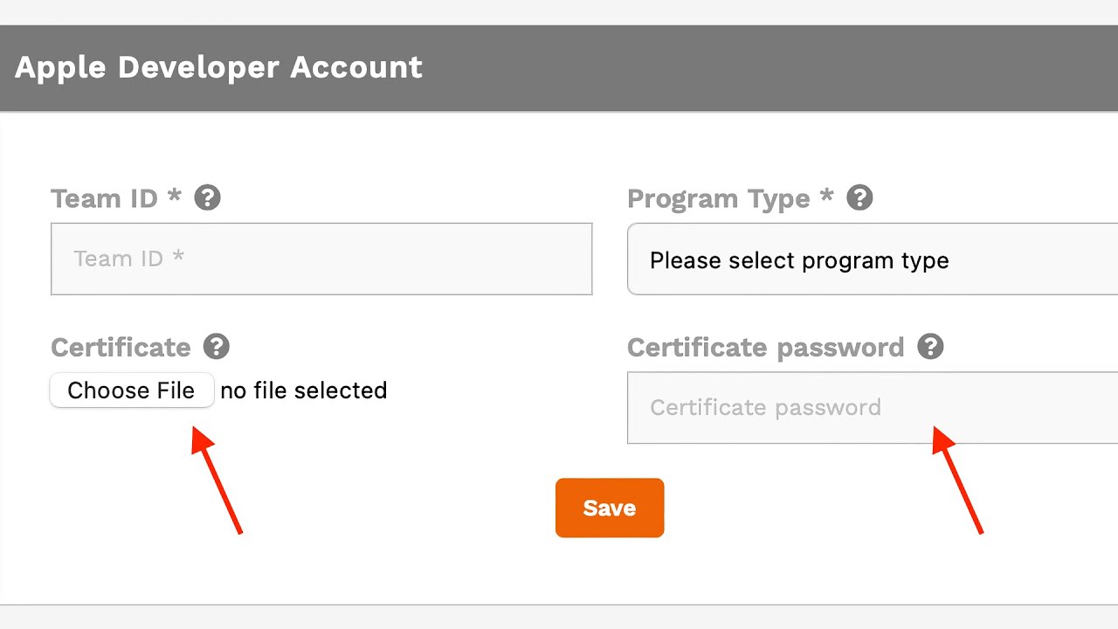Screen dimensions: 1118x629
Task: Check the Certificate password hint icon
Action: coord(931,347)
